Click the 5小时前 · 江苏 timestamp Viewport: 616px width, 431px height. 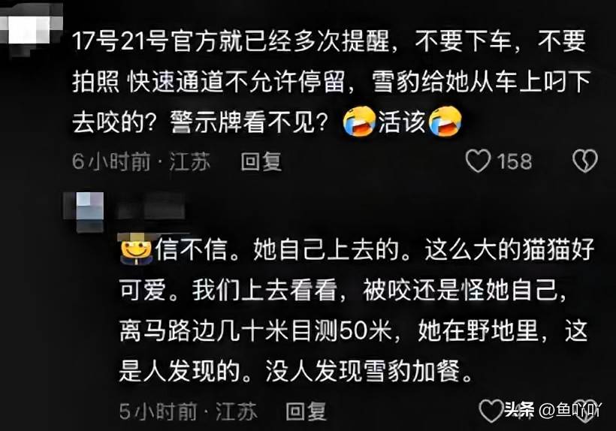188,411
